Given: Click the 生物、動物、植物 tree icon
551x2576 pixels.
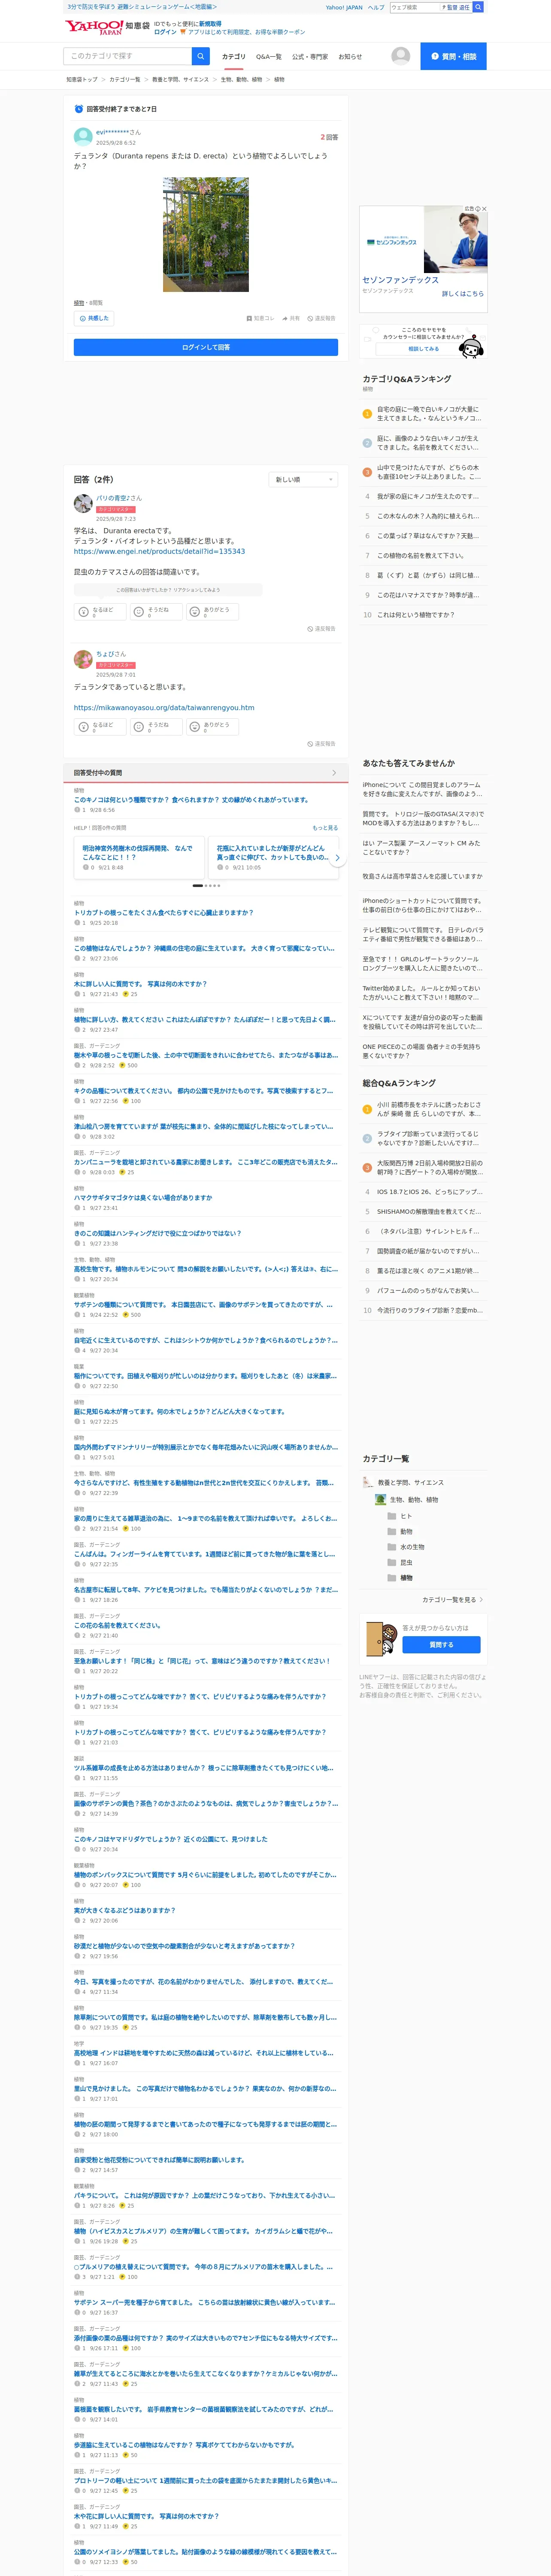Looking at the screenshot, I should click(x=380, y=1500).
